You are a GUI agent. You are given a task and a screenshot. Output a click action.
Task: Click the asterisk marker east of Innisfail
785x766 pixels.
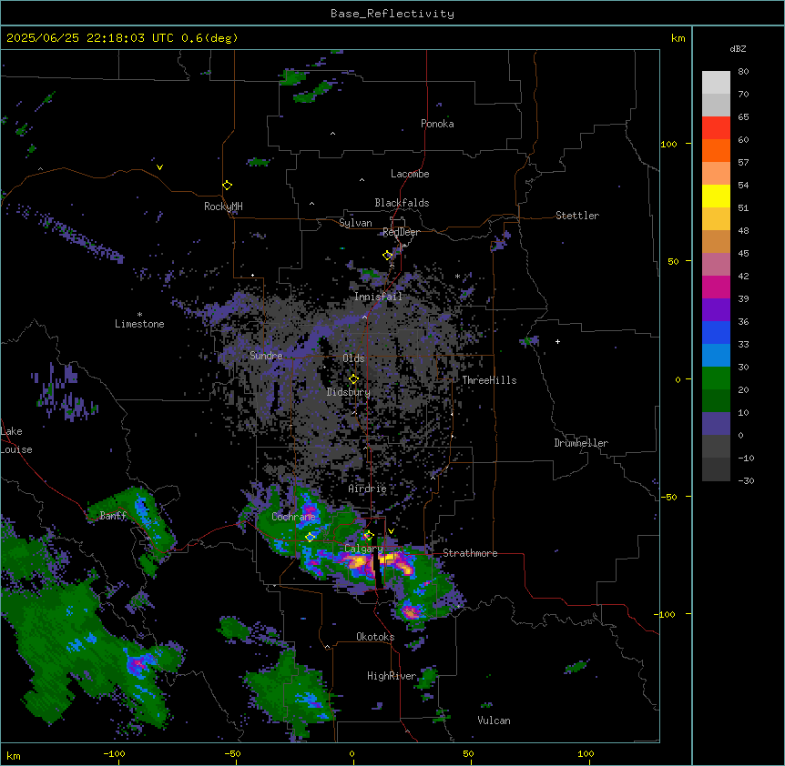coord(457,276)
